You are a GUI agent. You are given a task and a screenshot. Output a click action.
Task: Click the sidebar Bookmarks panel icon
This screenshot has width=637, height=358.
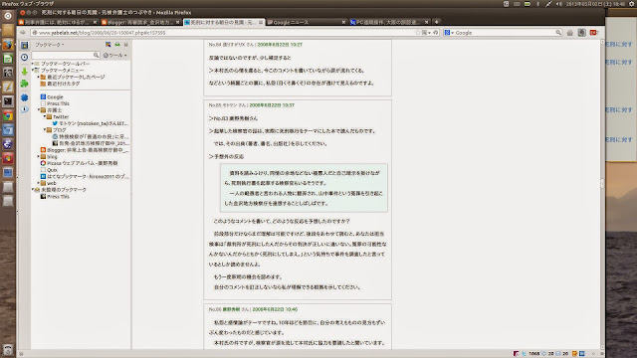(24, 45)
